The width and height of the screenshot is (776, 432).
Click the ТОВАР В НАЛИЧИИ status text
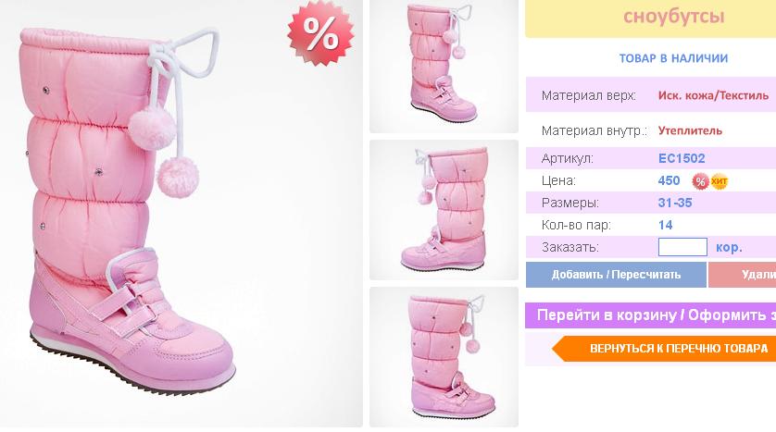673,58
